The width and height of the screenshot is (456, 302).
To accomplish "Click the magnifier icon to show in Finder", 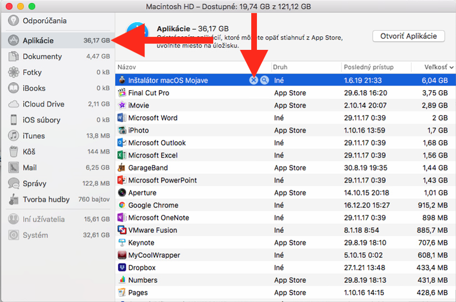I will pos(264,80).
